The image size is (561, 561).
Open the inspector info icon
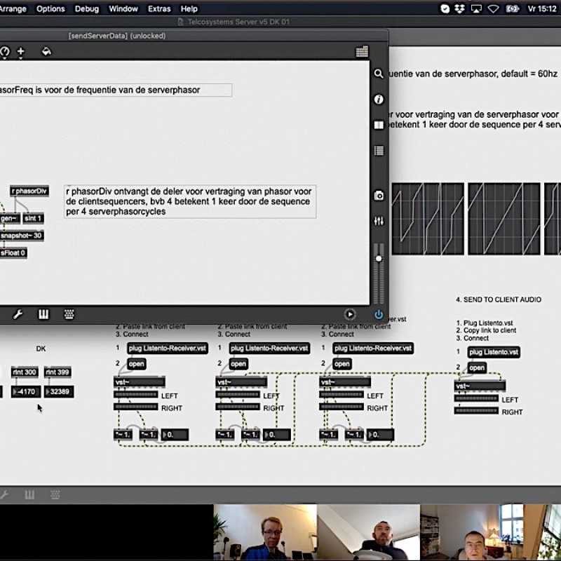(379, 100)
